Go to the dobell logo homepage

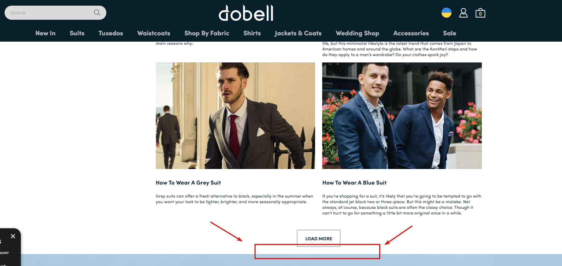[246, 13]
